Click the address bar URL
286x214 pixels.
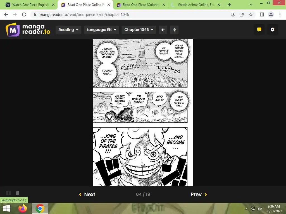pos(84,14)
